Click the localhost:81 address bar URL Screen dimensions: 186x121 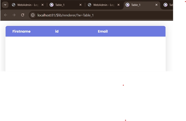(x=65, y=15)
